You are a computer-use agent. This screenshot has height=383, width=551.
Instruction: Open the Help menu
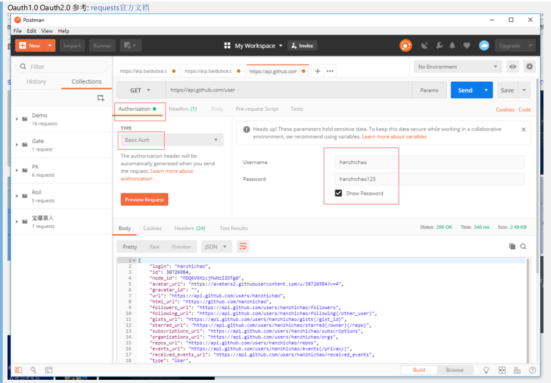coord(63,31)
